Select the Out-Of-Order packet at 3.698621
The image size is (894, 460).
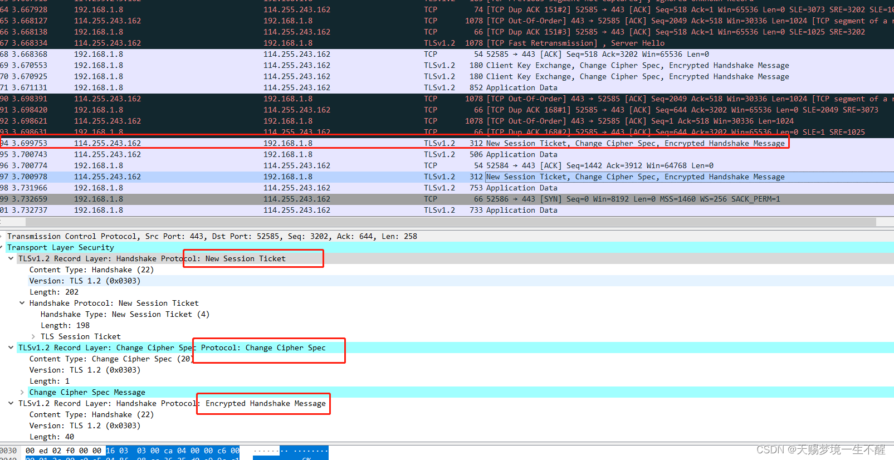tap(447, 121)
